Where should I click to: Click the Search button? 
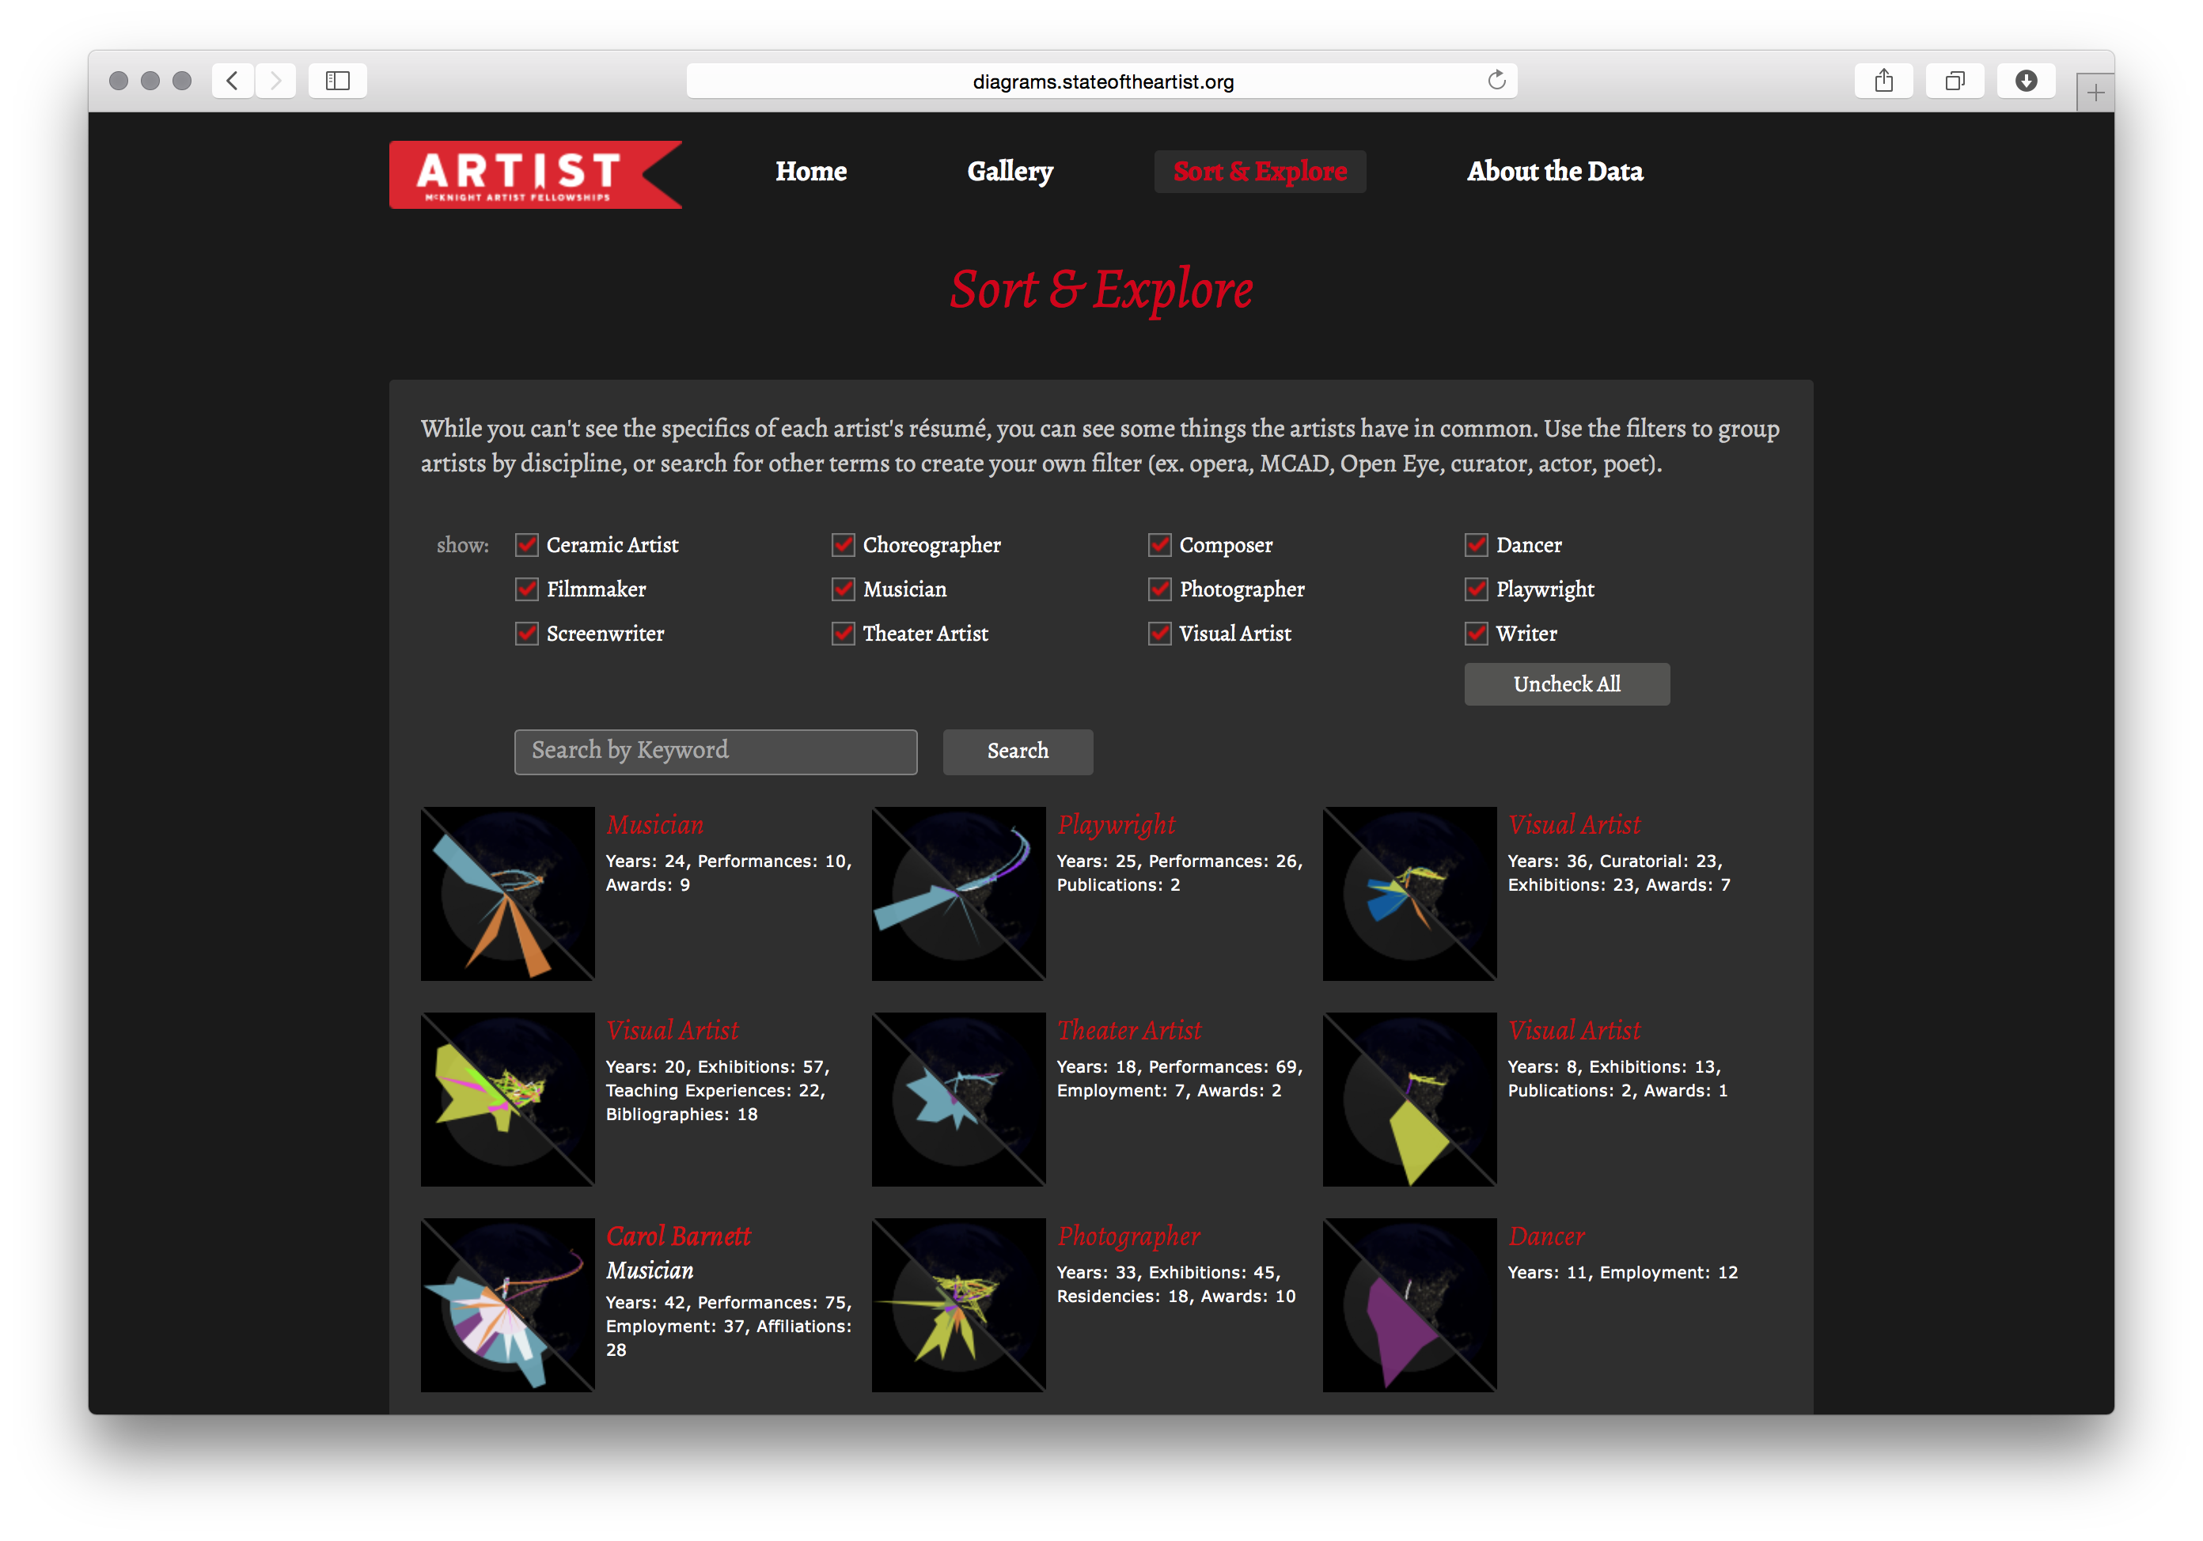click(1017, 751)
